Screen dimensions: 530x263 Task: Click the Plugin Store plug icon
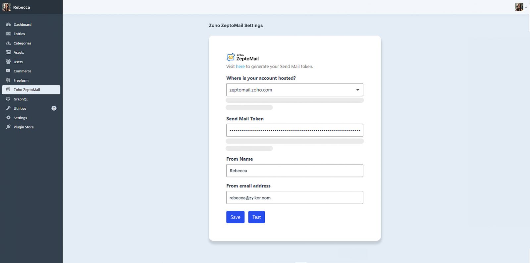point(8,127)
